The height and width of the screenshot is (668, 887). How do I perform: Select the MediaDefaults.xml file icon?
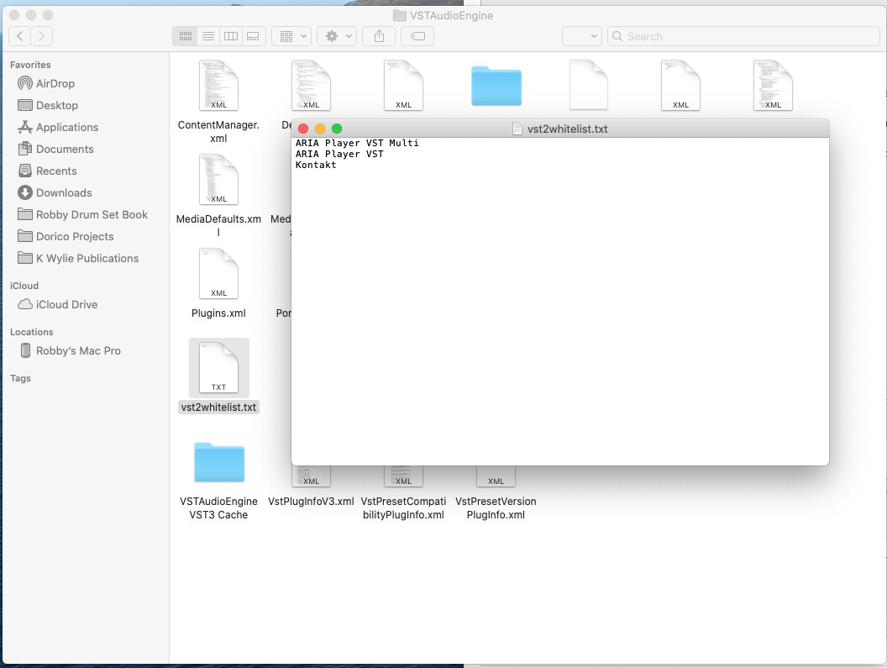pyautogui.click(x=218, y=180)
